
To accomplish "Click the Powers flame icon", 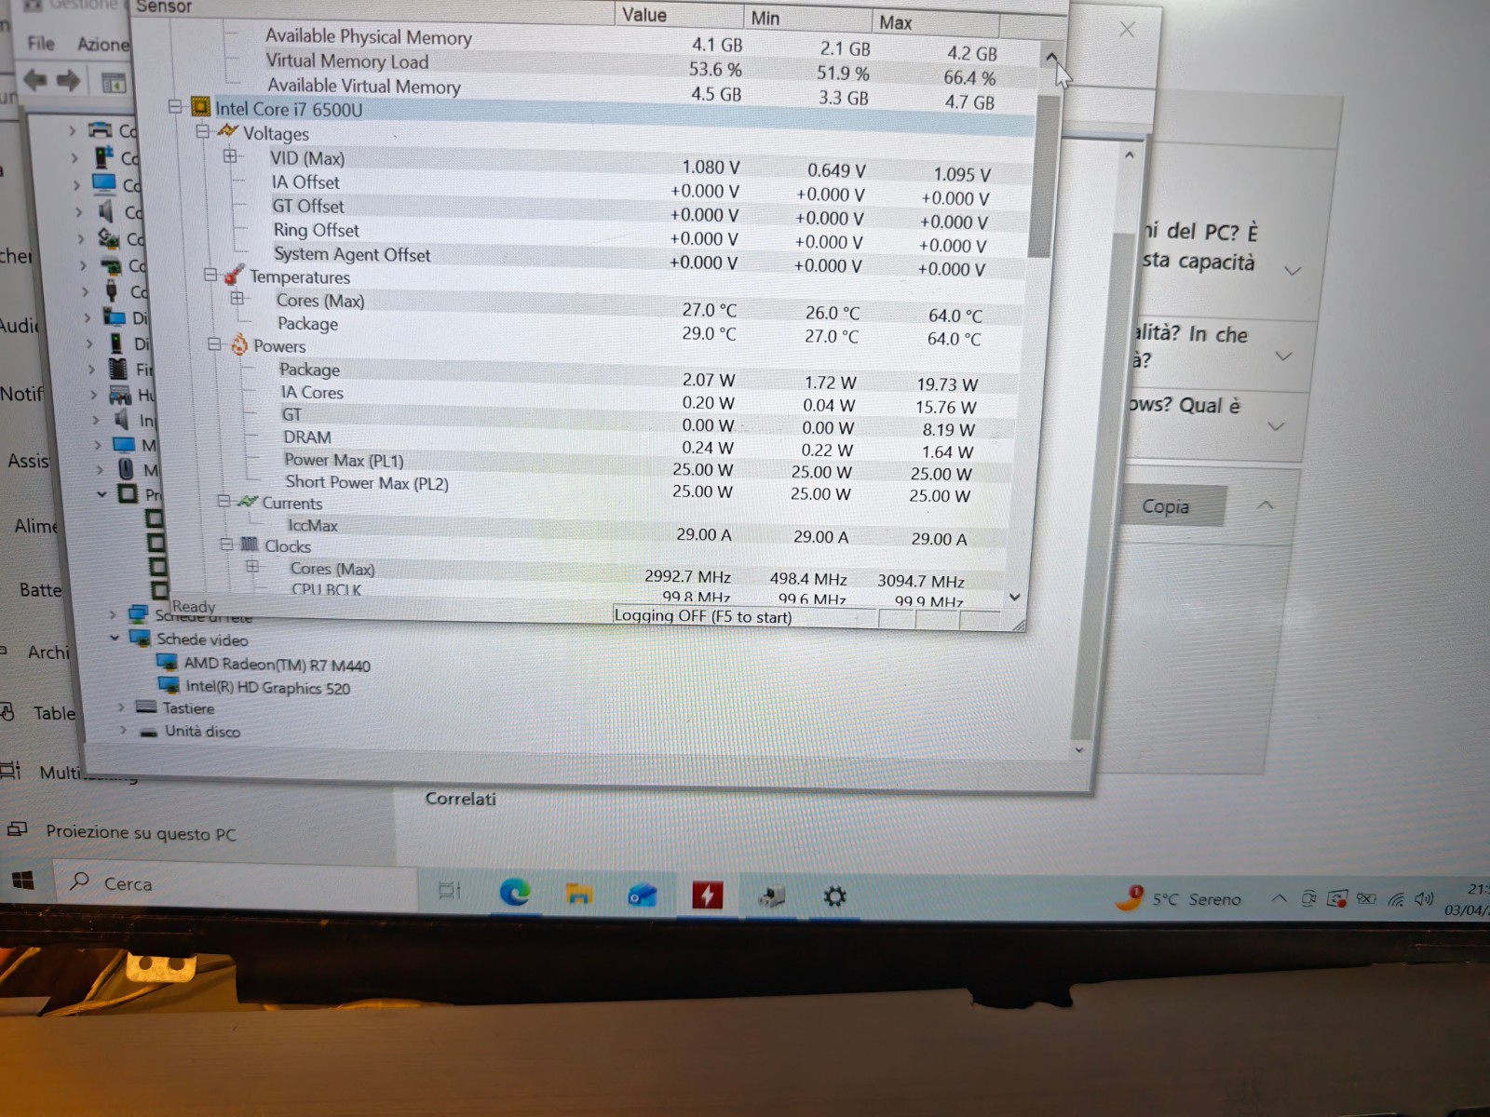I will coord(239,344).
